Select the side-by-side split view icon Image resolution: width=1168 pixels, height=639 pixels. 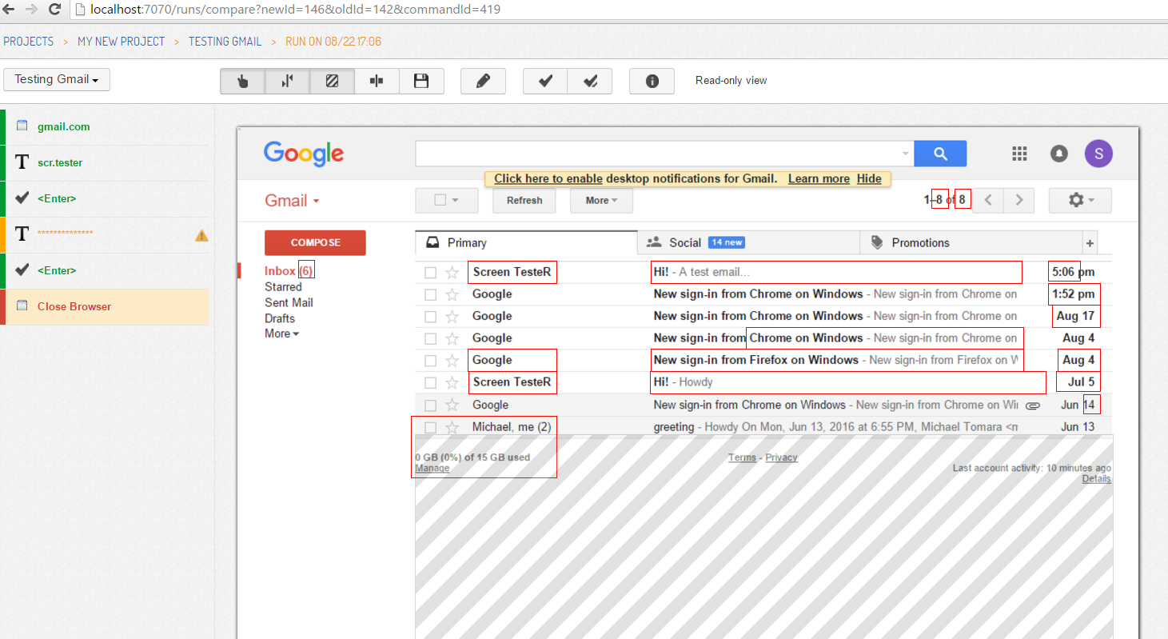[x=377, y=81]
